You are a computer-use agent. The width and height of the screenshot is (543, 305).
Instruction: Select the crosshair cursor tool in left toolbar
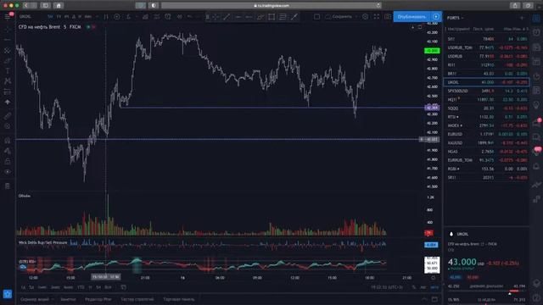tap(8, 30)
